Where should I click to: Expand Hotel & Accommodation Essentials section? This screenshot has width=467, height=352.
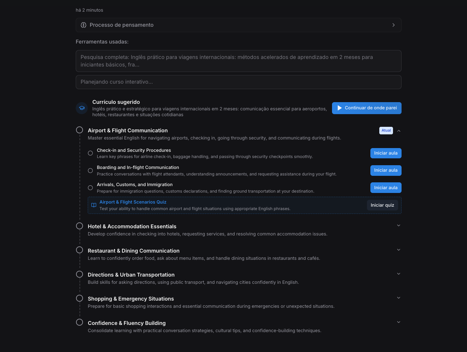(398, 225)
